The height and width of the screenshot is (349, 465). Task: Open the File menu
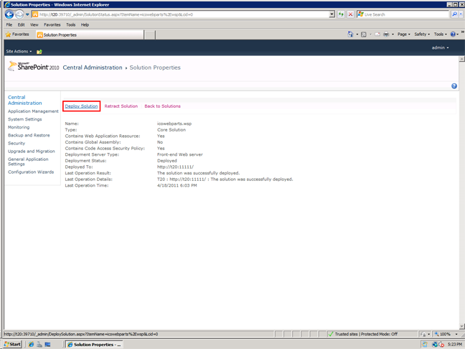pyautogui.click(x=9, y=24)
